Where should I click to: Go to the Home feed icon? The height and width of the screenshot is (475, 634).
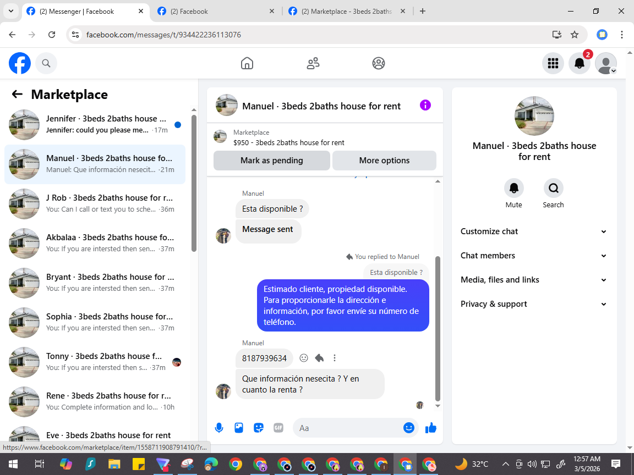(247, 63)
